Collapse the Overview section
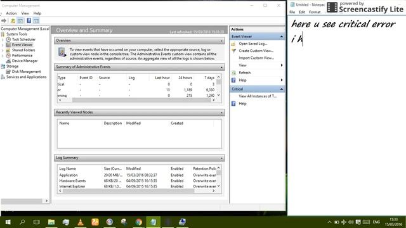 221,41
